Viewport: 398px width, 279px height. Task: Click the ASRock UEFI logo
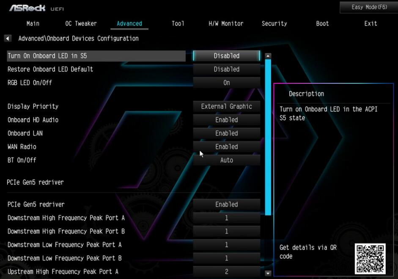click(x=36, y=8)
